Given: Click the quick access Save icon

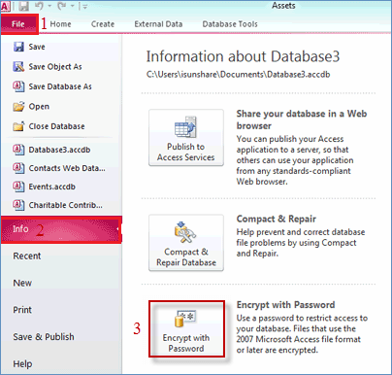Looking at the screenshot, I should tap(23, 6).
